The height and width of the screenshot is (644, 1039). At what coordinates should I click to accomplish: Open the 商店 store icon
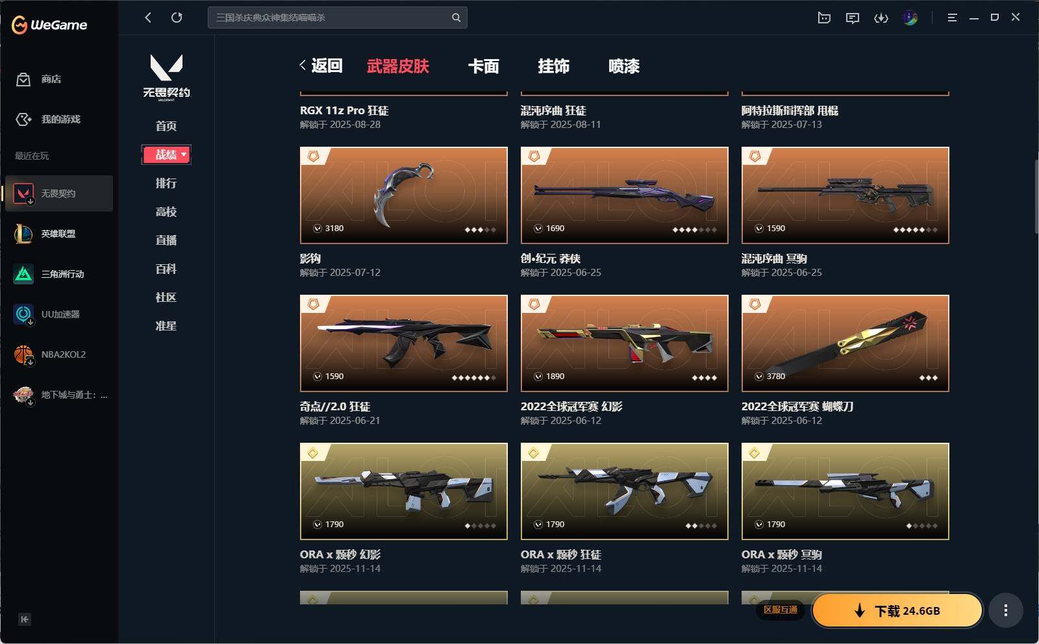[23, 79]
